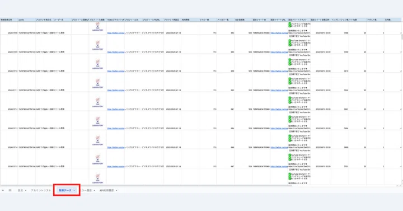Click profile image in the 2024/01/13 row
The image size is (403, 211).
click(97, 121)
